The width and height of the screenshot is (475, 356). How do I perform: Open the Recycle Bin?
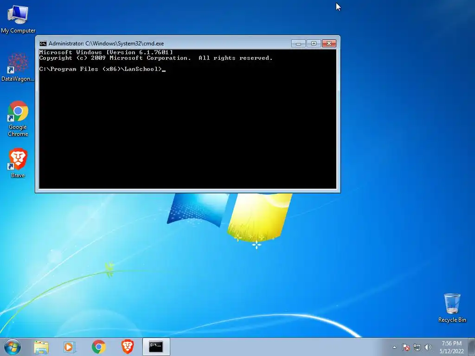point(452,308)
